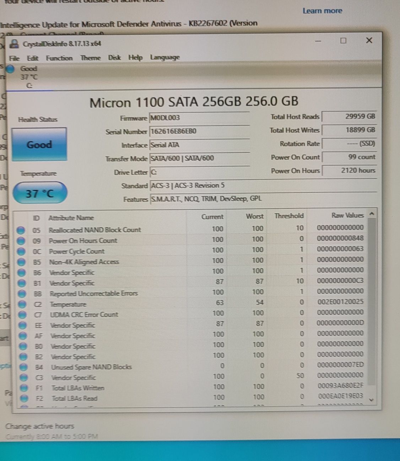Viewport: 400px width, 461px height.
Task: Click the Interface field Serial ATA
Action: point(200,145)
